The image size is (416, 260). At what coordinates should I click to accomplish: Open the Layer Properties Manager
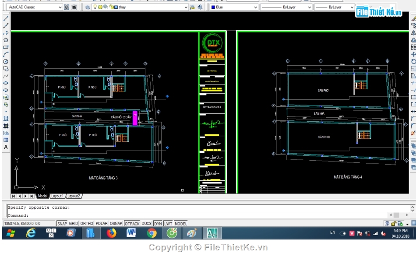coord(87,7)
